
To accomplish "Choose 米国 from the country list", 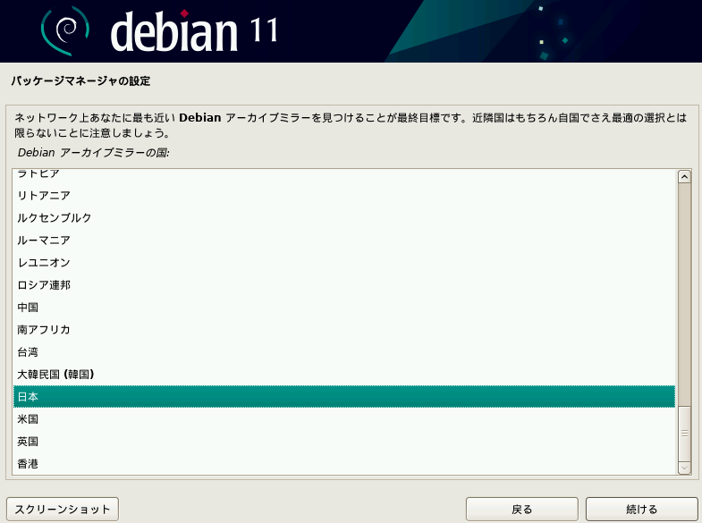I will (343, 419).
